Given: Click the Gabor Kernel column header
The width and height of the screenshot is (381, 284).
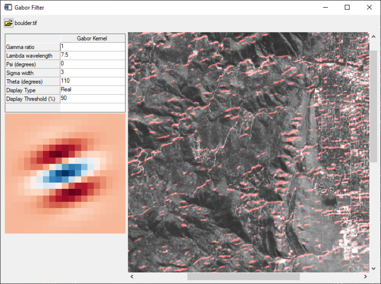Looking at the screenshot, I should (92, 38).
